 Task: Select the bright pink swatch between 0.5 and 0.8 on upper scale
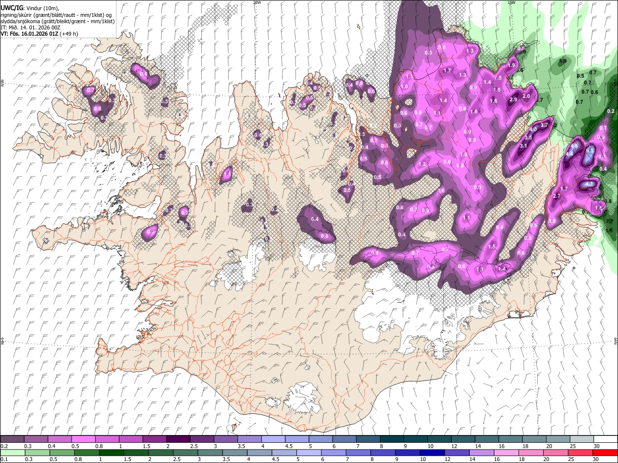[84, 439]
